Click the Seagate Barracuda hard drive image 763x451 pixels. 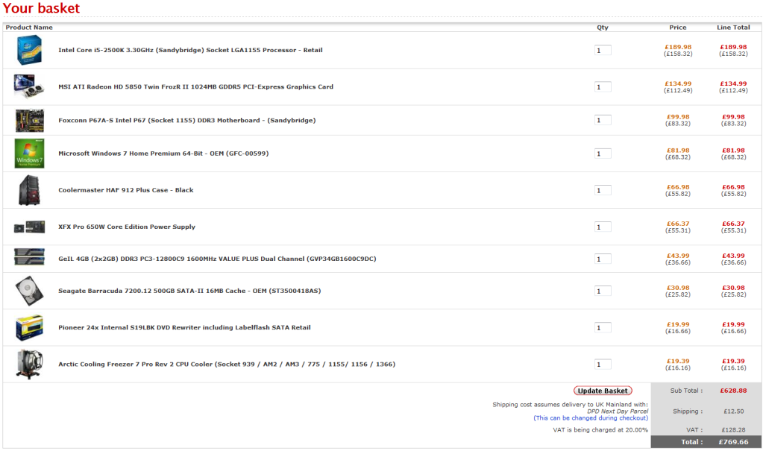29,291
